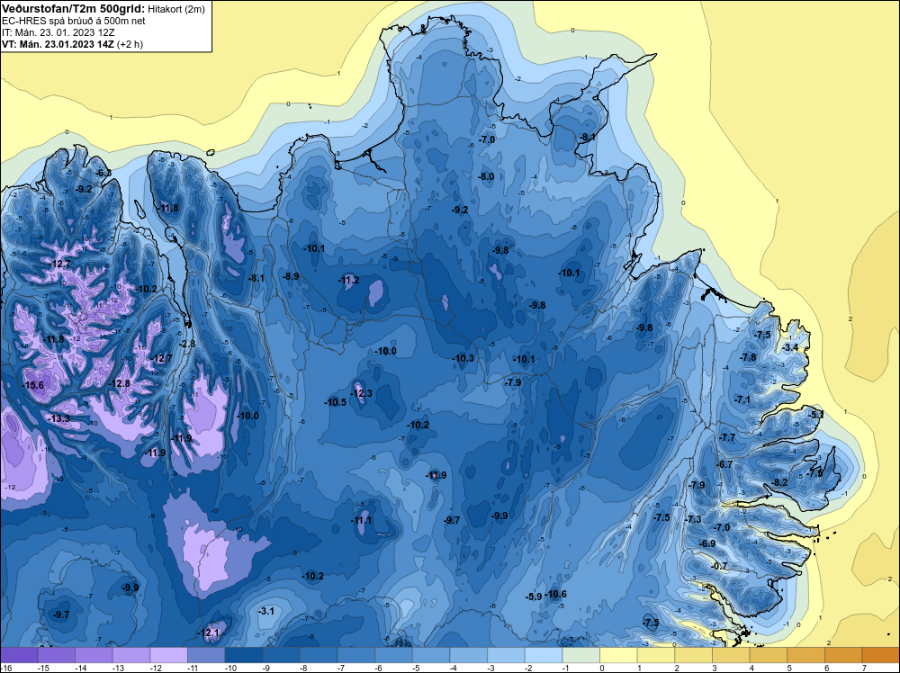Click the -3.1 temperature label
The width and height of the screenshot is (900, 673).
point(266,611)
